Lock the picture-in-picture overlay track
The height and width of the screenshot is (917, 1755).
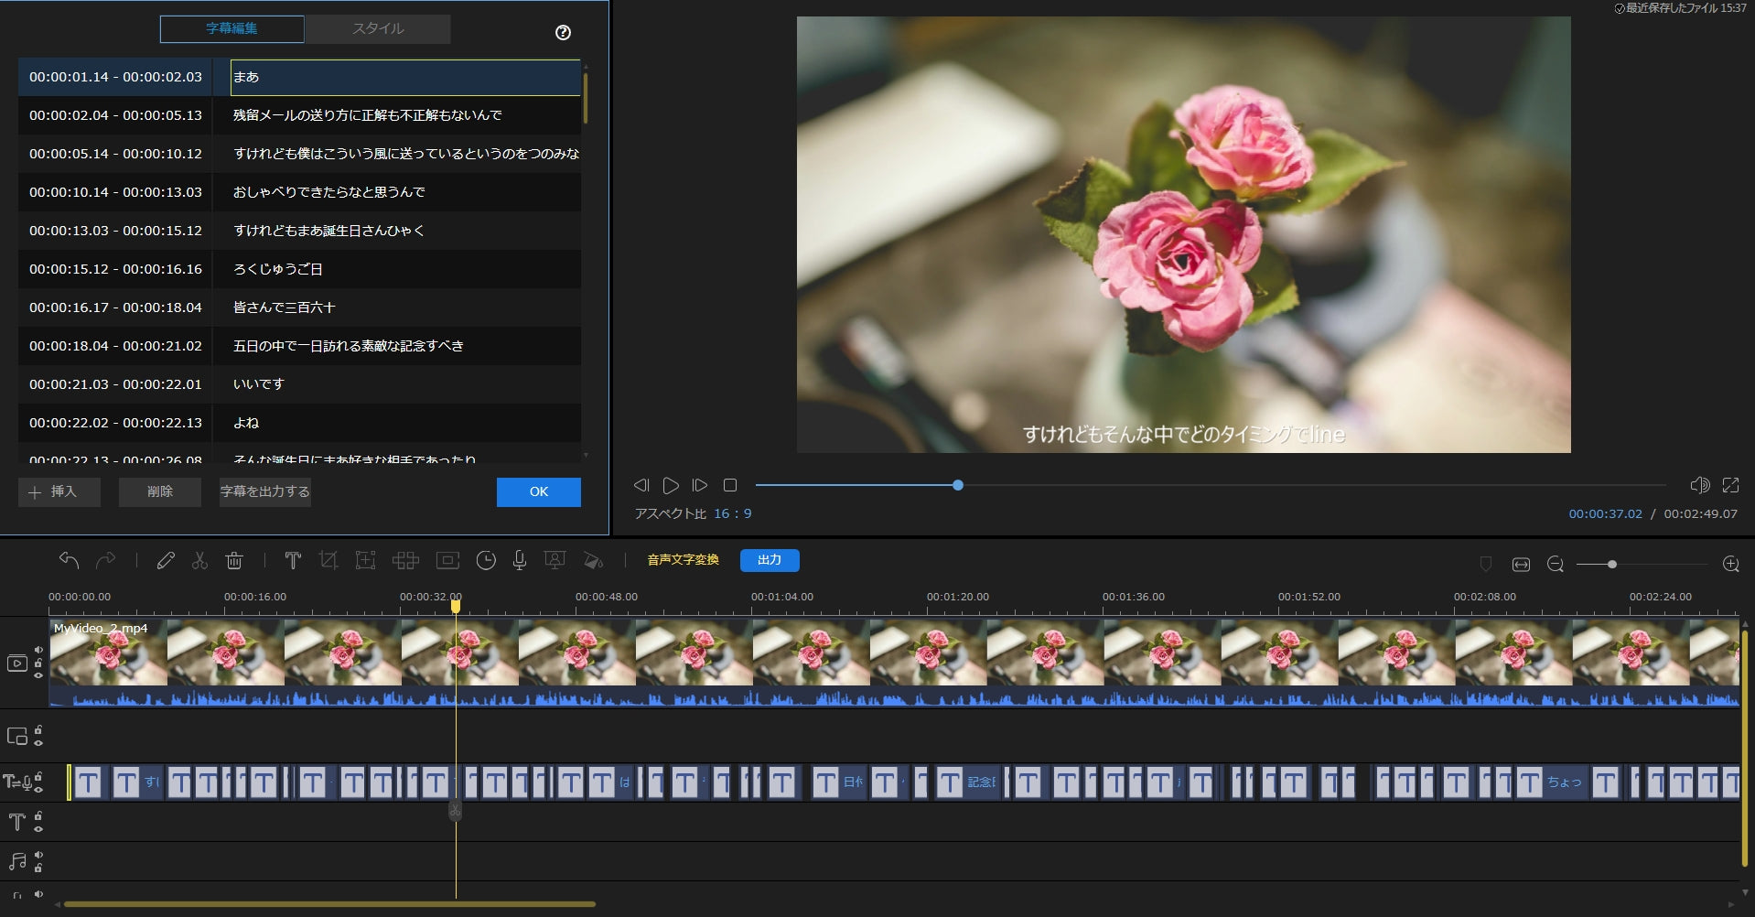[38, 730]
